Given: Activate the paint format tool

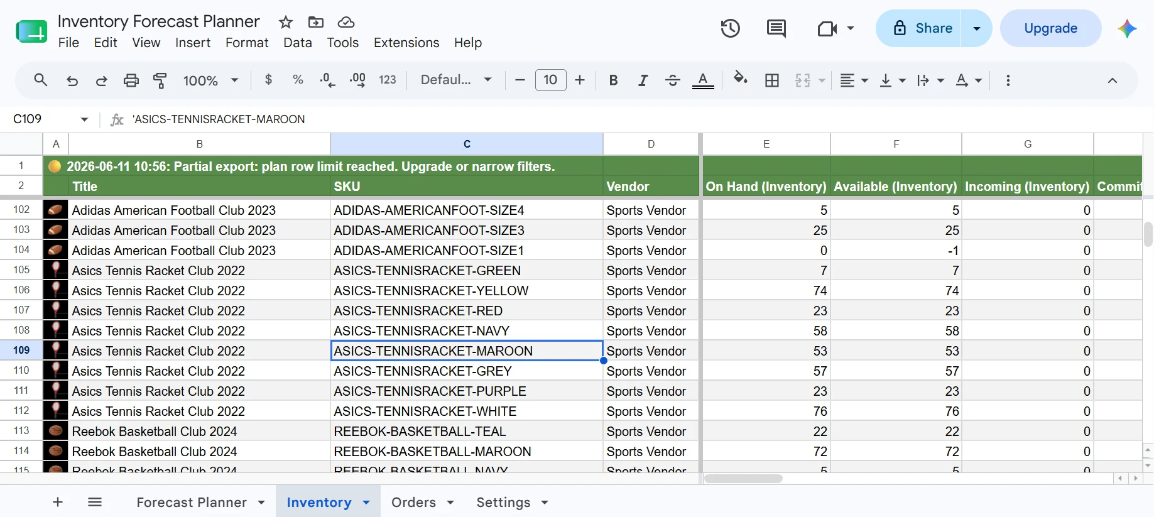Looking at the screenshot, I should [160, 80].
